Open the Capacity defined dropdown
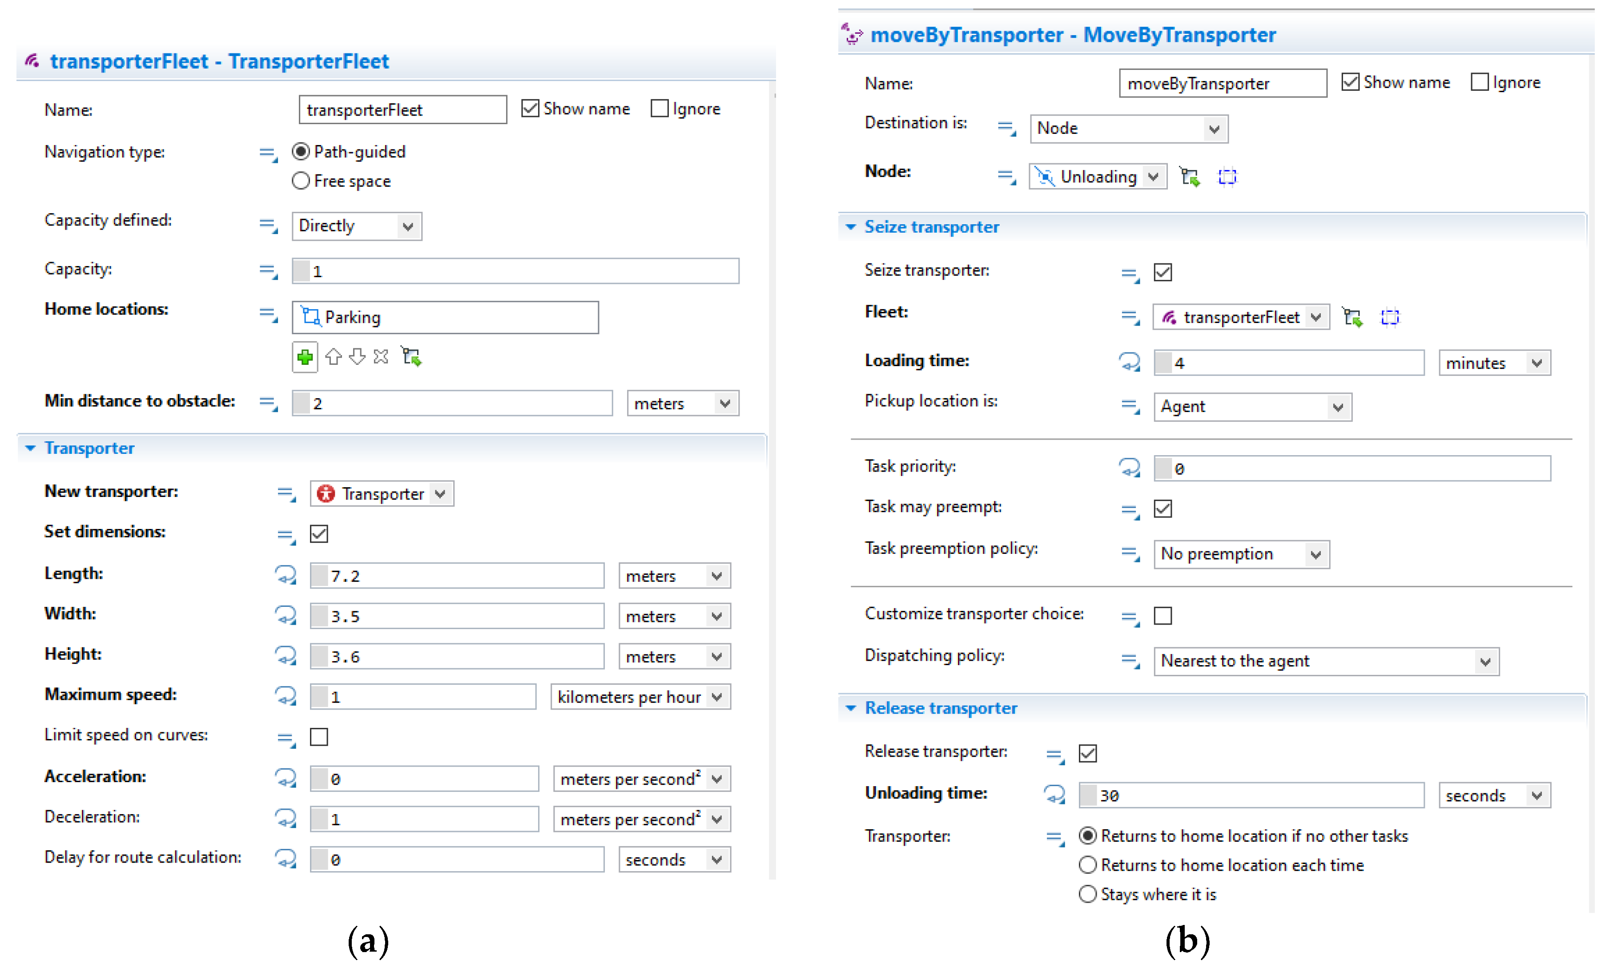 [356, 226]
